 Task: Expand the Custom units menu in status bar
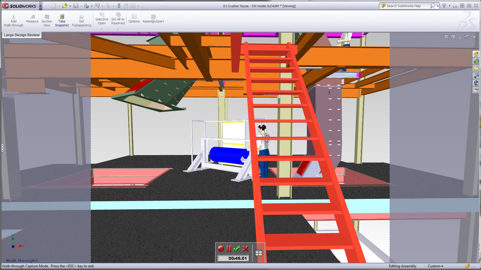point(435,266)
